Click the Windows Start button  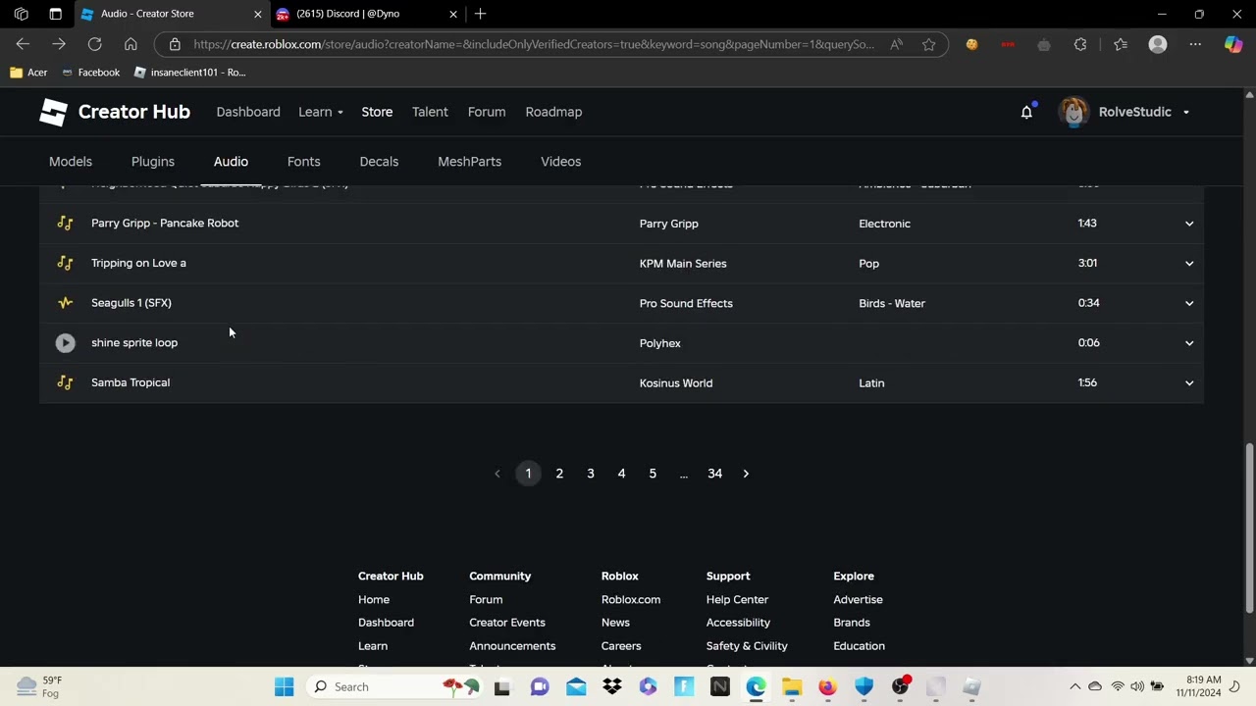tap(284, 686)
